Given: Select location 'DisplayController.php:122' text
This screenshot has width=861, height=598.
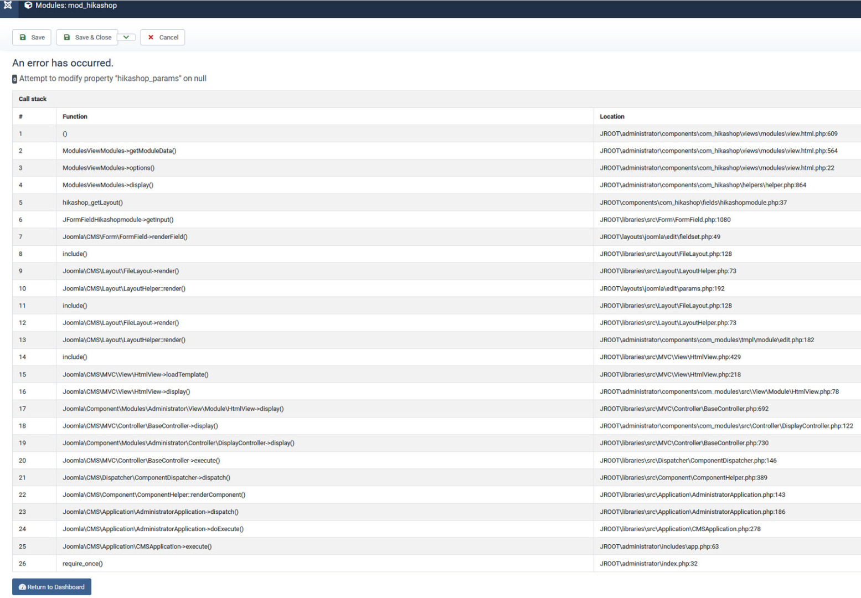Looking at the screenshot, I should 818,426.
